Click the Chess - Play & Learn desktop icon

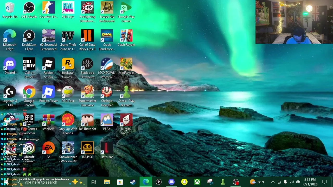[x=126, y=96]
